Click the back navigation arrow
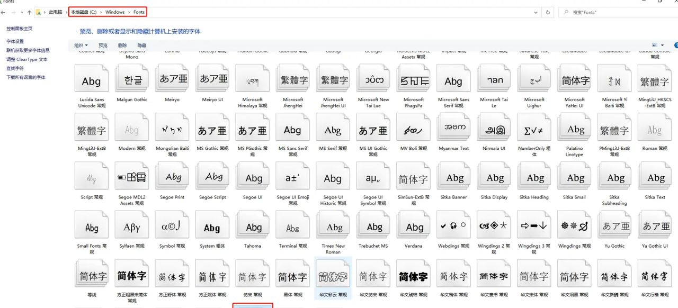Image resolution: width=678 pixels, height=308 pixels. click(4, 12)
